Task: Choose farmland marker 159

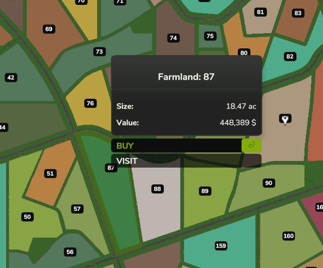Action: 221,246
